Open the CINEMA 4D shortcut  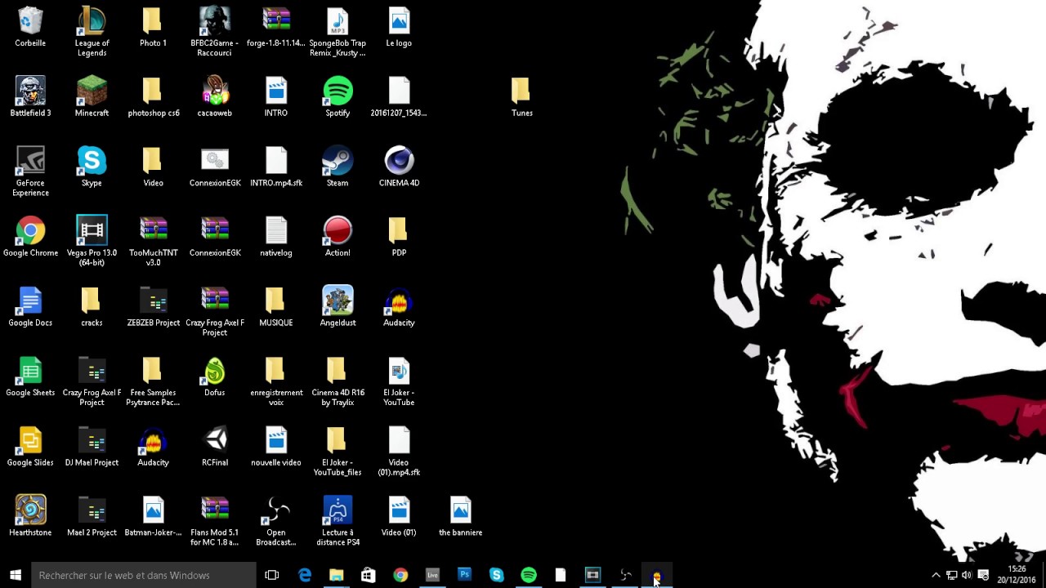399,167
